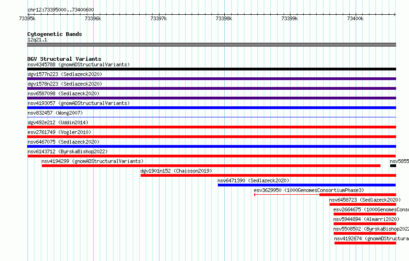Open esv3629950 1000Genomes label
The height and width of the screenshot is (261, 409).
[x=309, y=190]
